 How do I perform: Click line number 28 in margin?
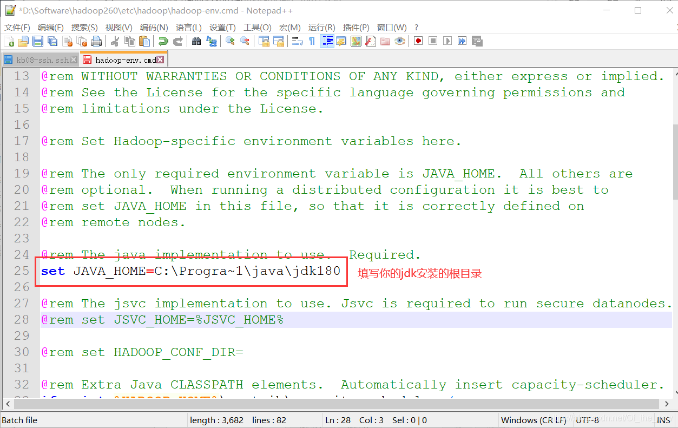22,320
